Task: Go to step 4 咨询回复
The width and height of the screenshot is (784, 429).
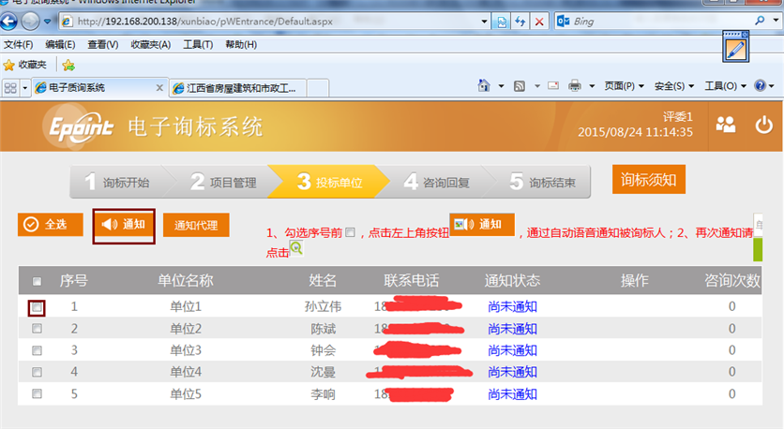Action: [436, 182]
